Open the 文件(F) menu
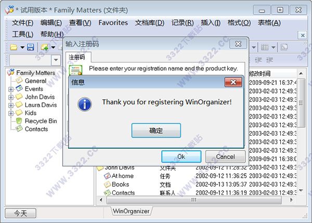 pyautogui.click(x=22, y=23)
